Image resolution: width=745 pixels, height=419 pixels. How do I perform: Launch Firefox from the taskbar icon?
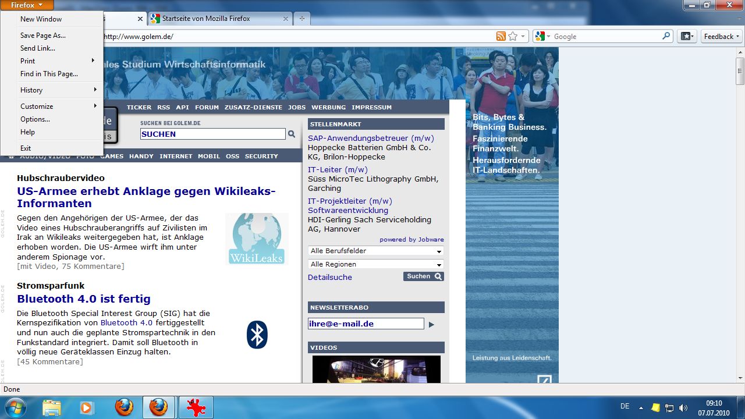click(123, 407)
